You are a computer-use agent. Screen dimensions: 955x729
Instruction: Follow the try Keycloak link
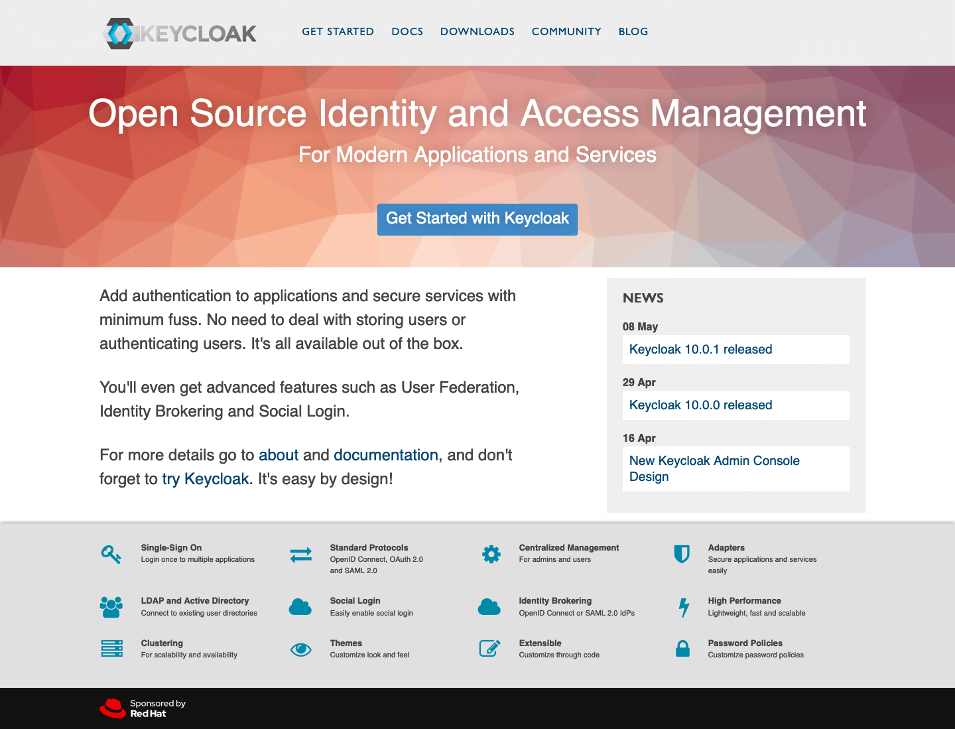pyautogui.click(x=206, y=479)
